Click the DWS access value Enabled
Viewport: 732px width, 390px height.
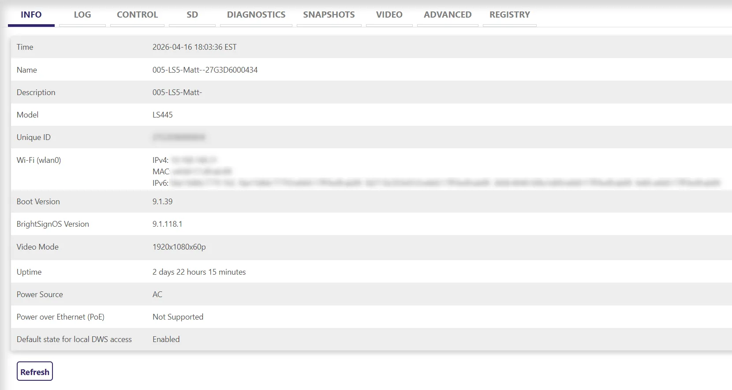click(166, 339)
